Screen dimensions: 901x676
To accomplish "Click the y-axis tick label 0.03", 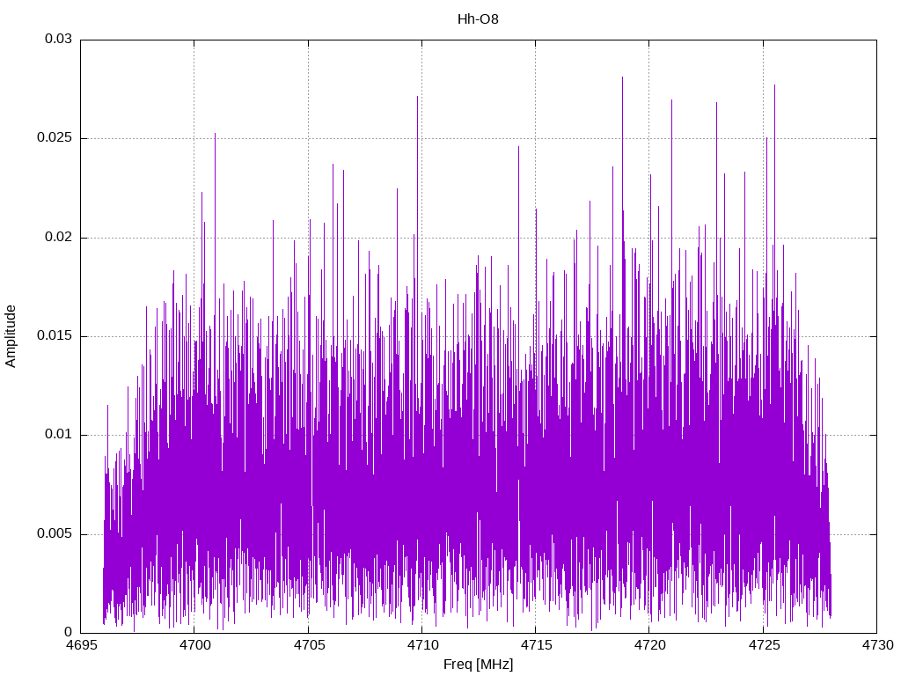I will [58, 39].
